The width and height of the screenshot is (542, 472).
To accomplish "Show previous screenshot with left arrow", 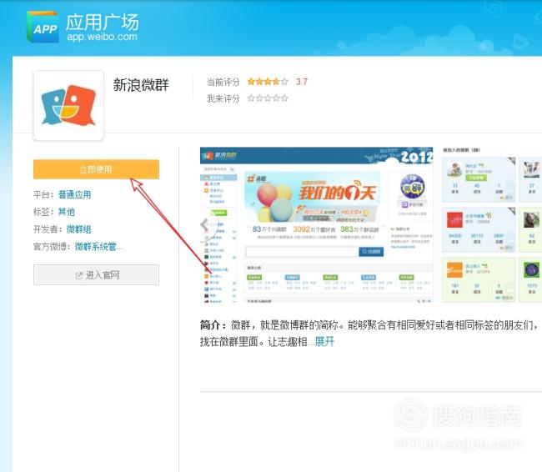I will [x=204, y=225].
